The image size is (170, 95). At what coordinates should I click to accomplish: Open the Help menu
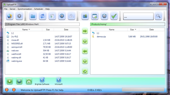coord(48,9)
